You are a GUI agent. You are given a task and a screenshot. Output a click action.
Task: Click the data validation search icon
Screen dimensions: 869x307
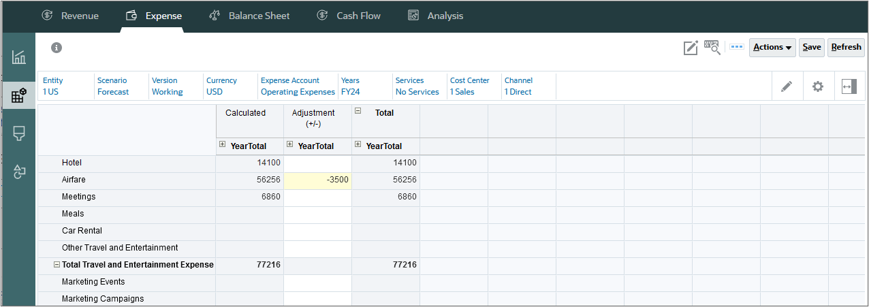click(x=712, y=47)
